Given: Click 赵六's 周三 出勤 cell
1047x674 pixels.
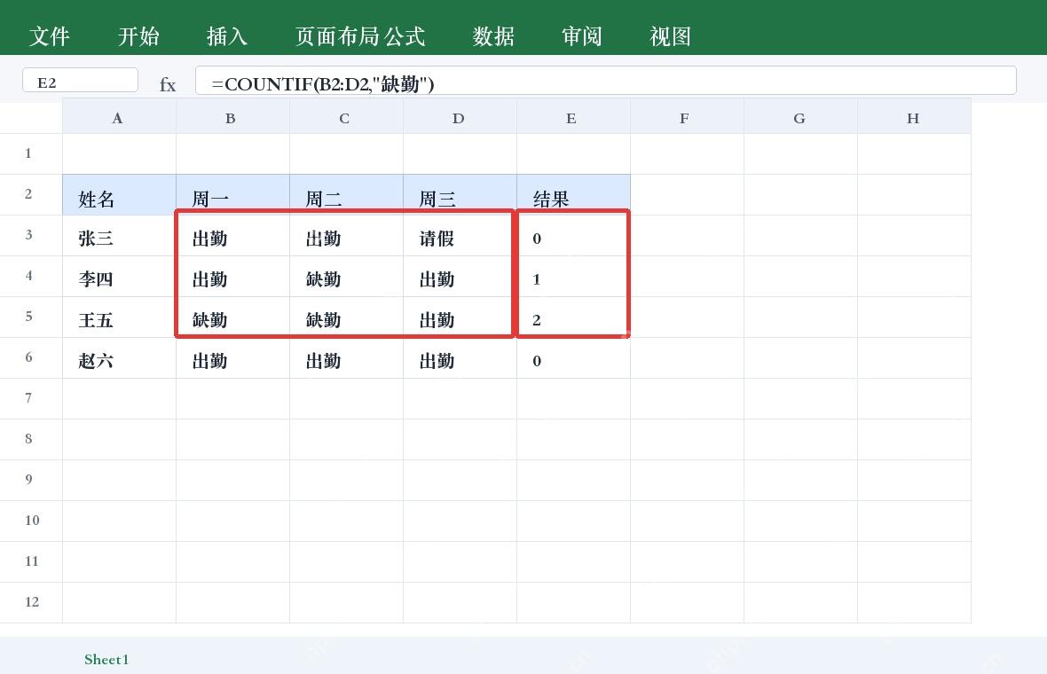Looking at the screenshot, I should click(x=461, y=358).
